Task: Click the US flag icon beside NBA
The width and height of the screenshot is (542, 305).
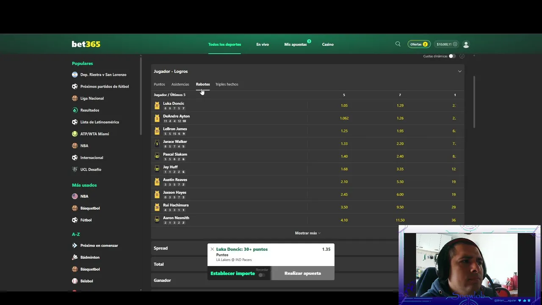Action: [x=75, y=196]
